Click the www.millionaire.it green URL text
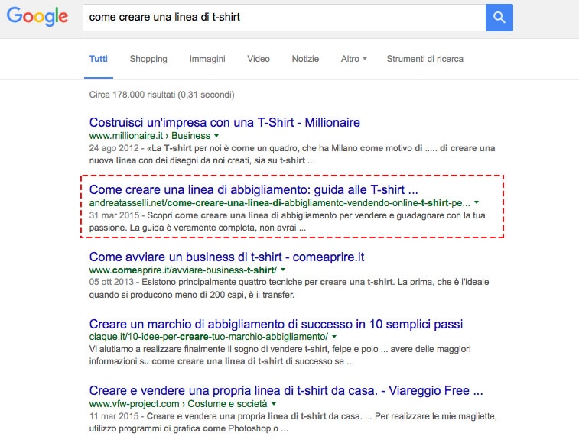579x446 pixels. click(150, 136)
